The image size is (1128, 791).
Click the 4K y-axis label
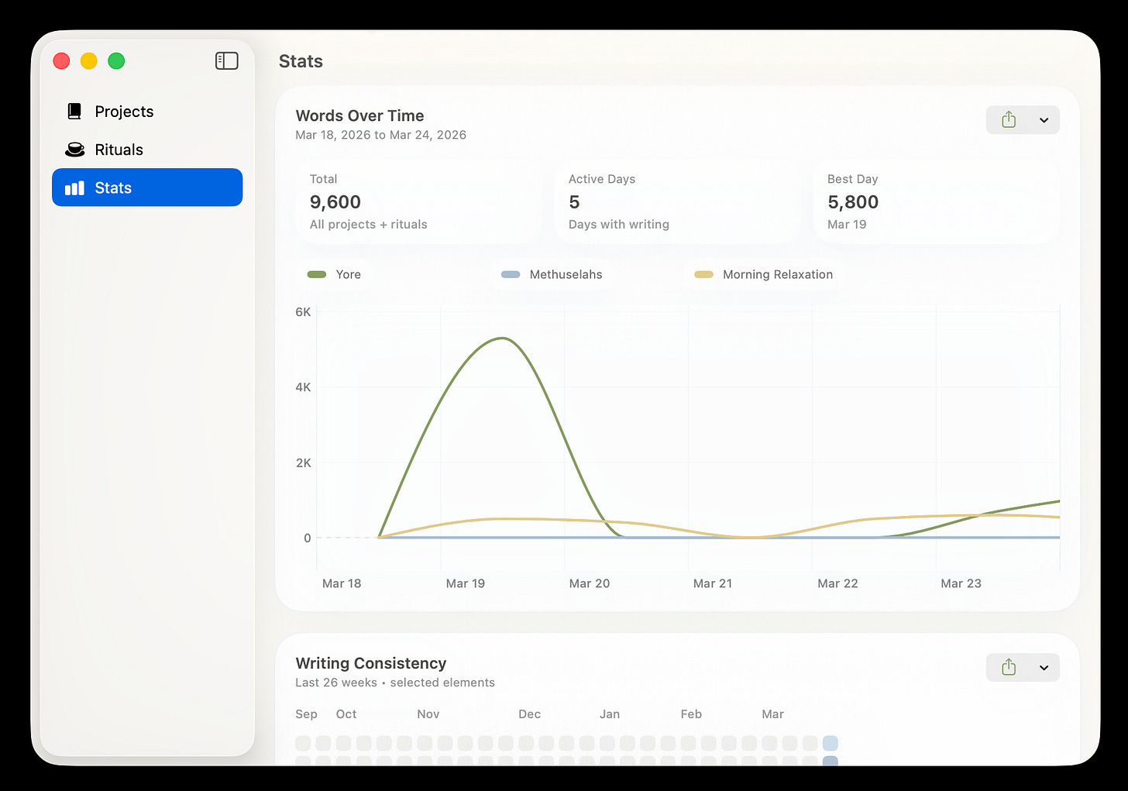(x=303, y=387)
